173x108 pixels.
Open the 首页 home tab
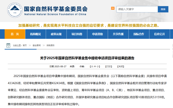click(x=15, y=34)
